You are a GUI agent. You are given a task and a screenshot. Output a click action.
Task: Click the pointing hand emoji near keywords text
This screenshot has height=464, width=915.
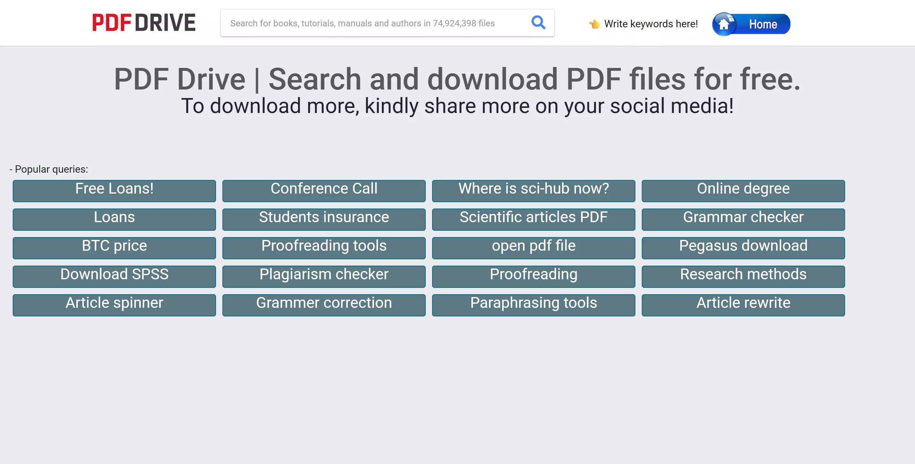(594, 24)
